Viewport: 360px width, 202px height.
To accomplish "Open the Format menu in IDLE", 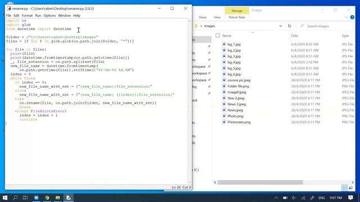I will (27, 16).
